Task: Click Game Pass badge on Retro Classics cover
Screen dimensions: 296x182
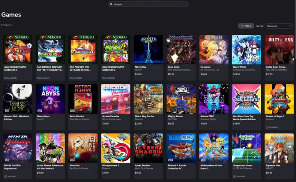Action: click(x=72, y=111)
